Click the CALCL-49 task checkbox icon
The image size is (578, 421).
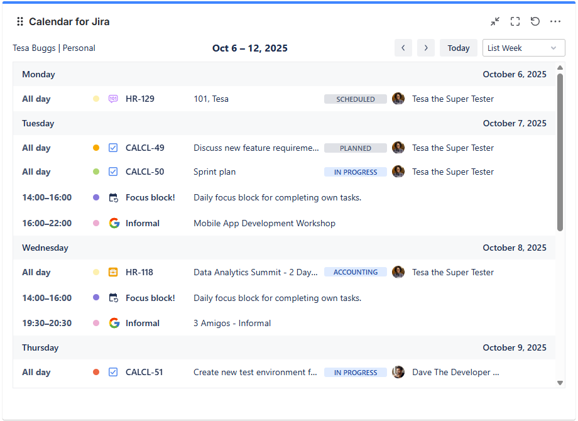pyautogui.click(x=113, y=148)
